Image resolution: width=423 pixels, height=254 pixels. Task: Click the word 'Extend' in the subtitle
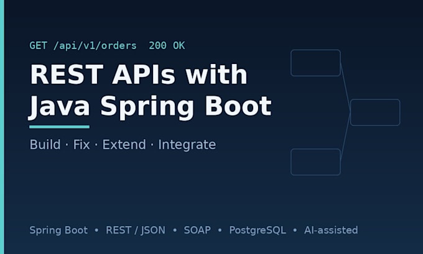(x=124, y=145)
